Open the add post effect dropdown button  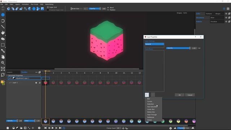click(x=147, y=95)
